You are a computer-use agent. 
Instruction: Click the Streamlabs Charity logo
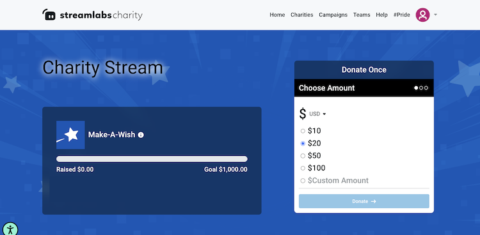(92, 15)
